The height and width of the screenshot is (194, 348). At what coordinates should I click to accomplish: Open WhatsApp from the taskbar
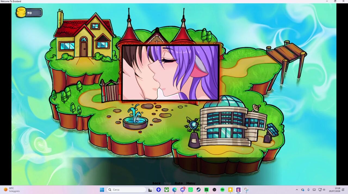(190, 190)
